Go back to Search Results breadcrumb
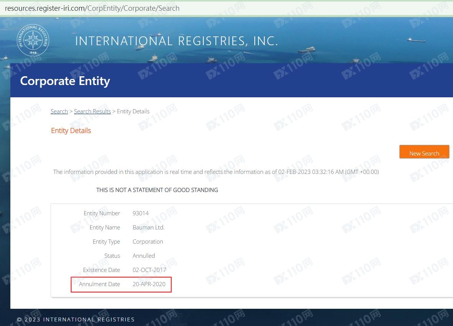The height and width of the screenshot is (326, 453). 92,111
